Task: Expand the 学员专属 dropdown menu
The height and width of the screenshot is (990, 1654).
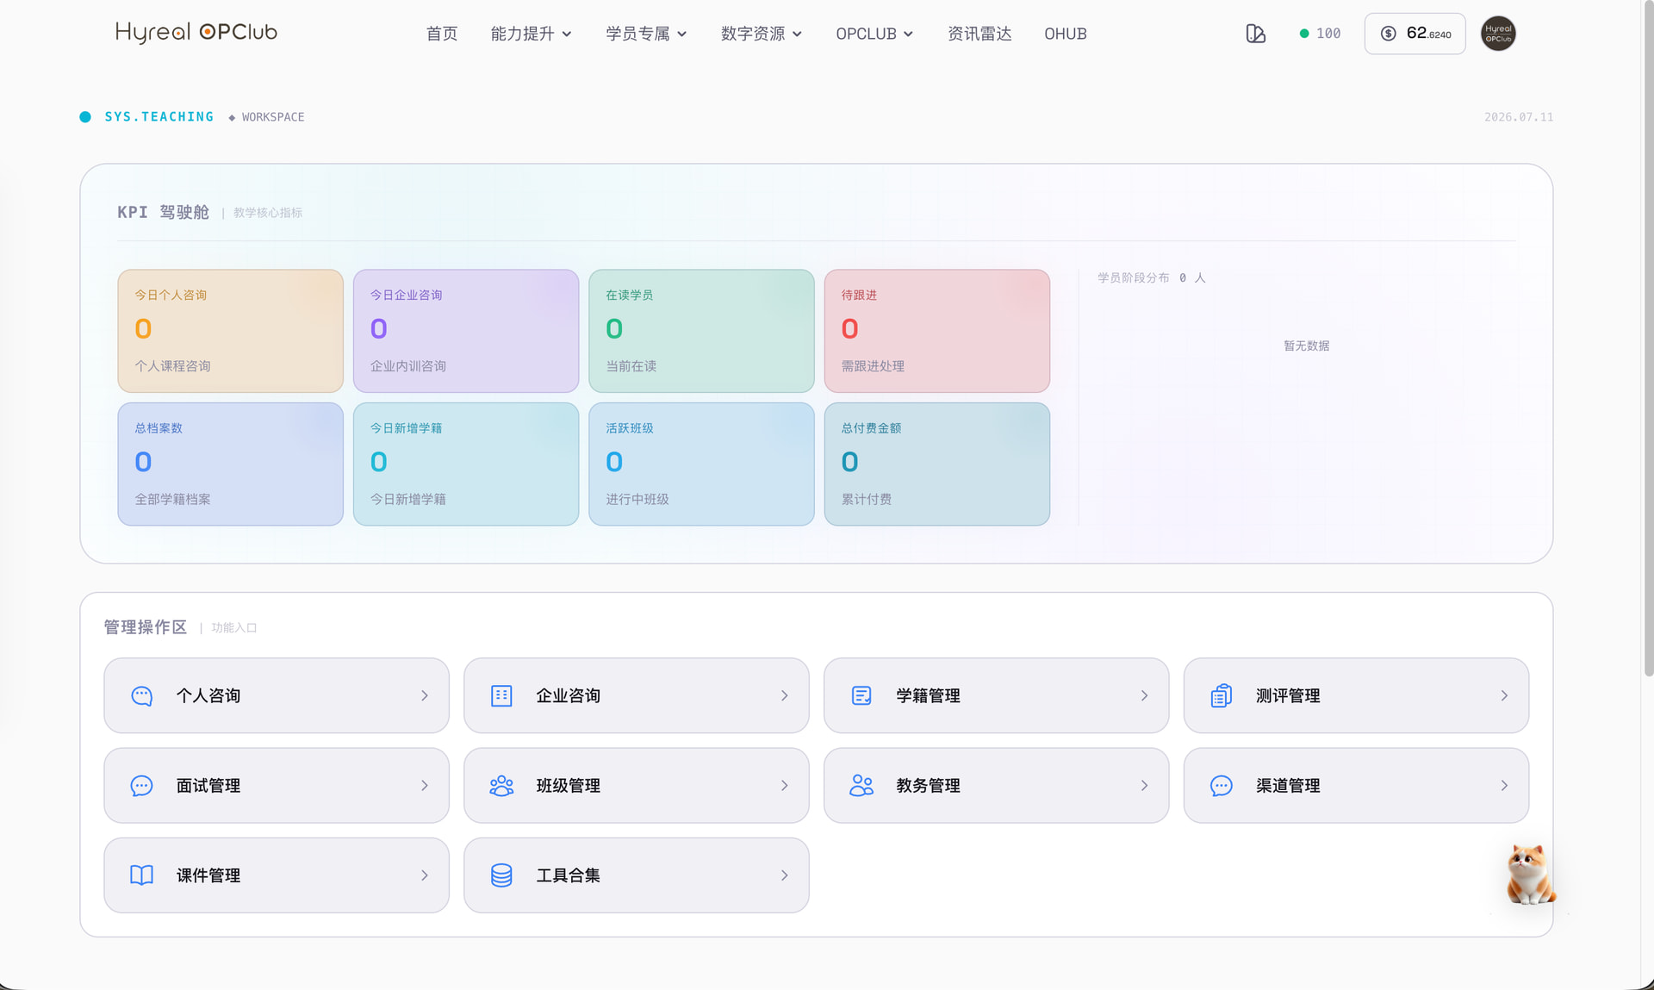Action: (x=646, y=34)
